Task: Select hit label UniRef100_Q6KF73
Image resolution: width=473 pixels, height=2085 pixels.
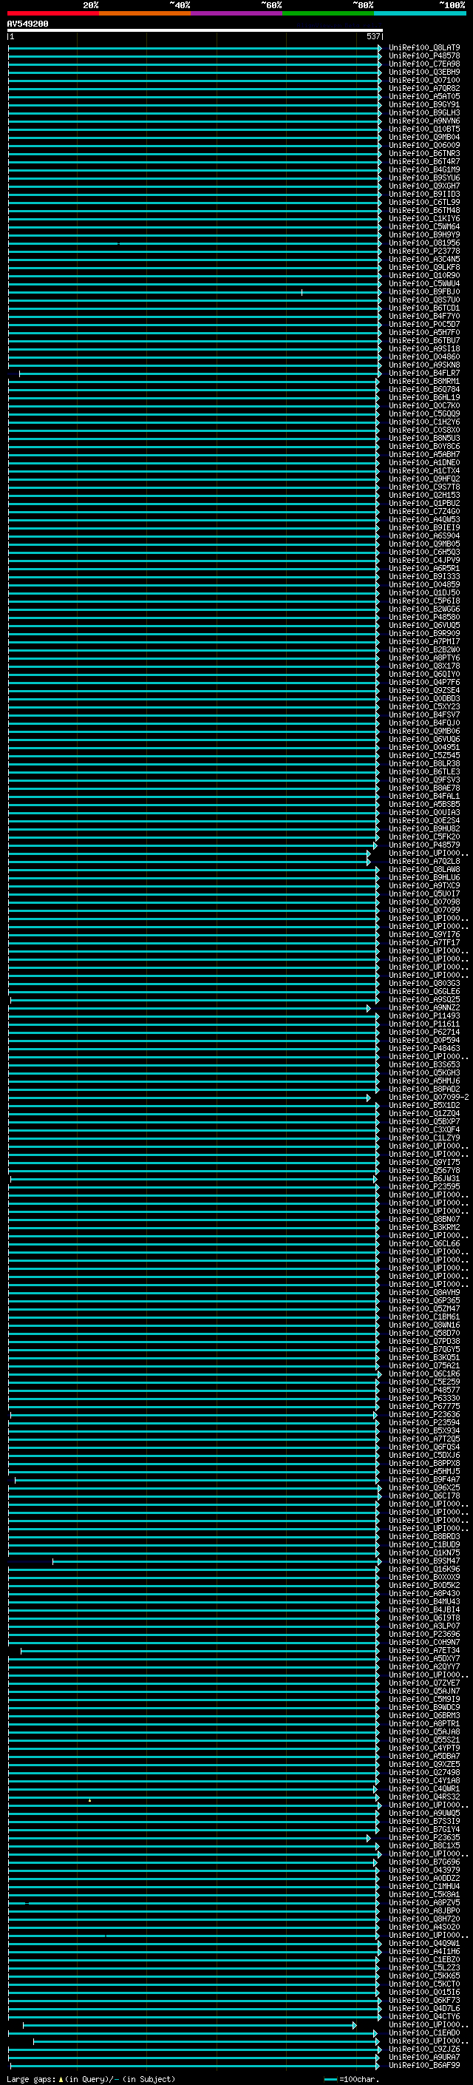Action: click(x=424, y=2000)
